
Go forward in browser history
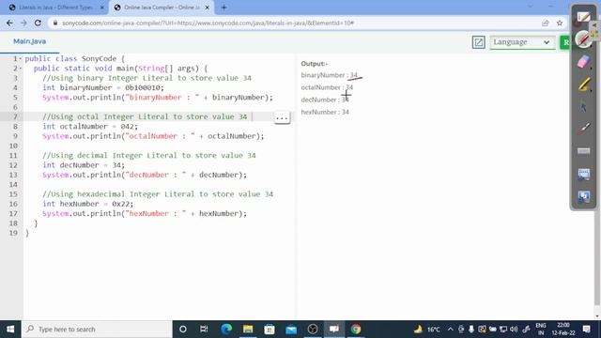click(23, 23)
